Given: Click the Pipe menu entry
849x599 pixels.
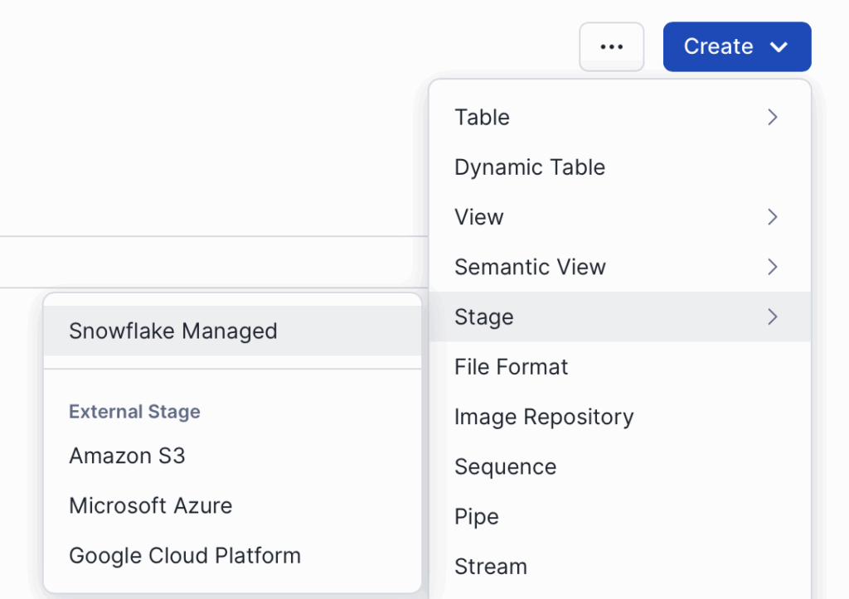Looking at the screenshot, I should (x=477, y=517).
